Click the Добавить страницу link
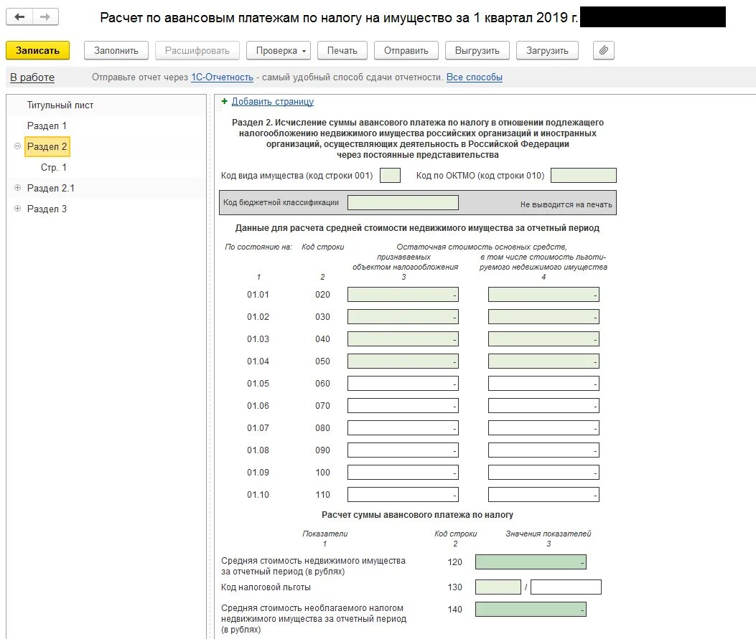 pyautogui.click(x=273, y=102)
